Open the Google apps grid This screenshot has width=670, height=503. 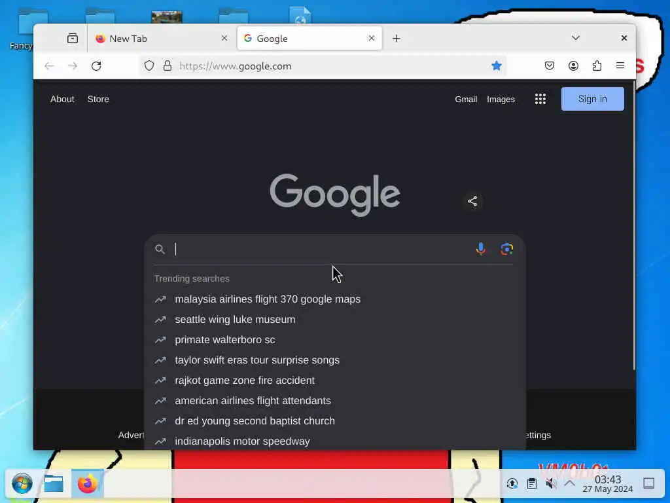pos(540,100)
